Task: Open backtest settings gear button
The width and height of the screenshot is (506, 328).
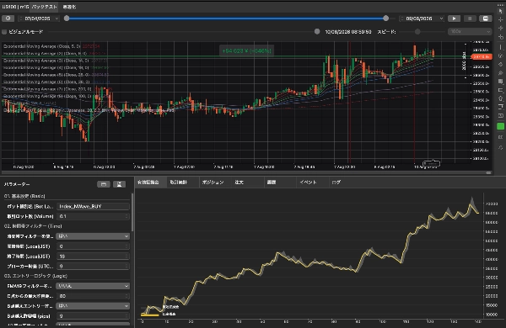Action: click(8, 19)
